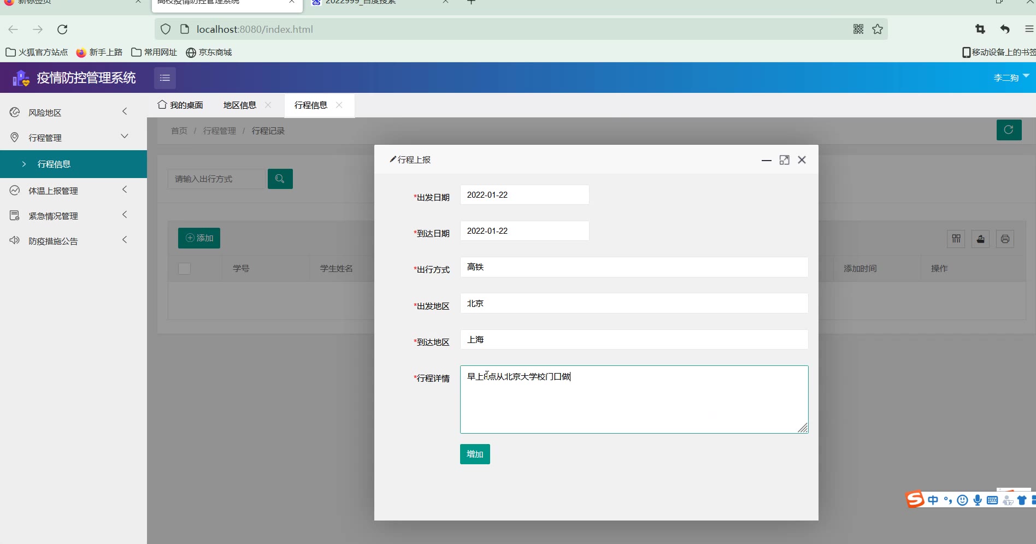Click the site shield icon in address bar
Viewport: 1036px width, 544px height.
pyautogui.click(x=166, y=29)
